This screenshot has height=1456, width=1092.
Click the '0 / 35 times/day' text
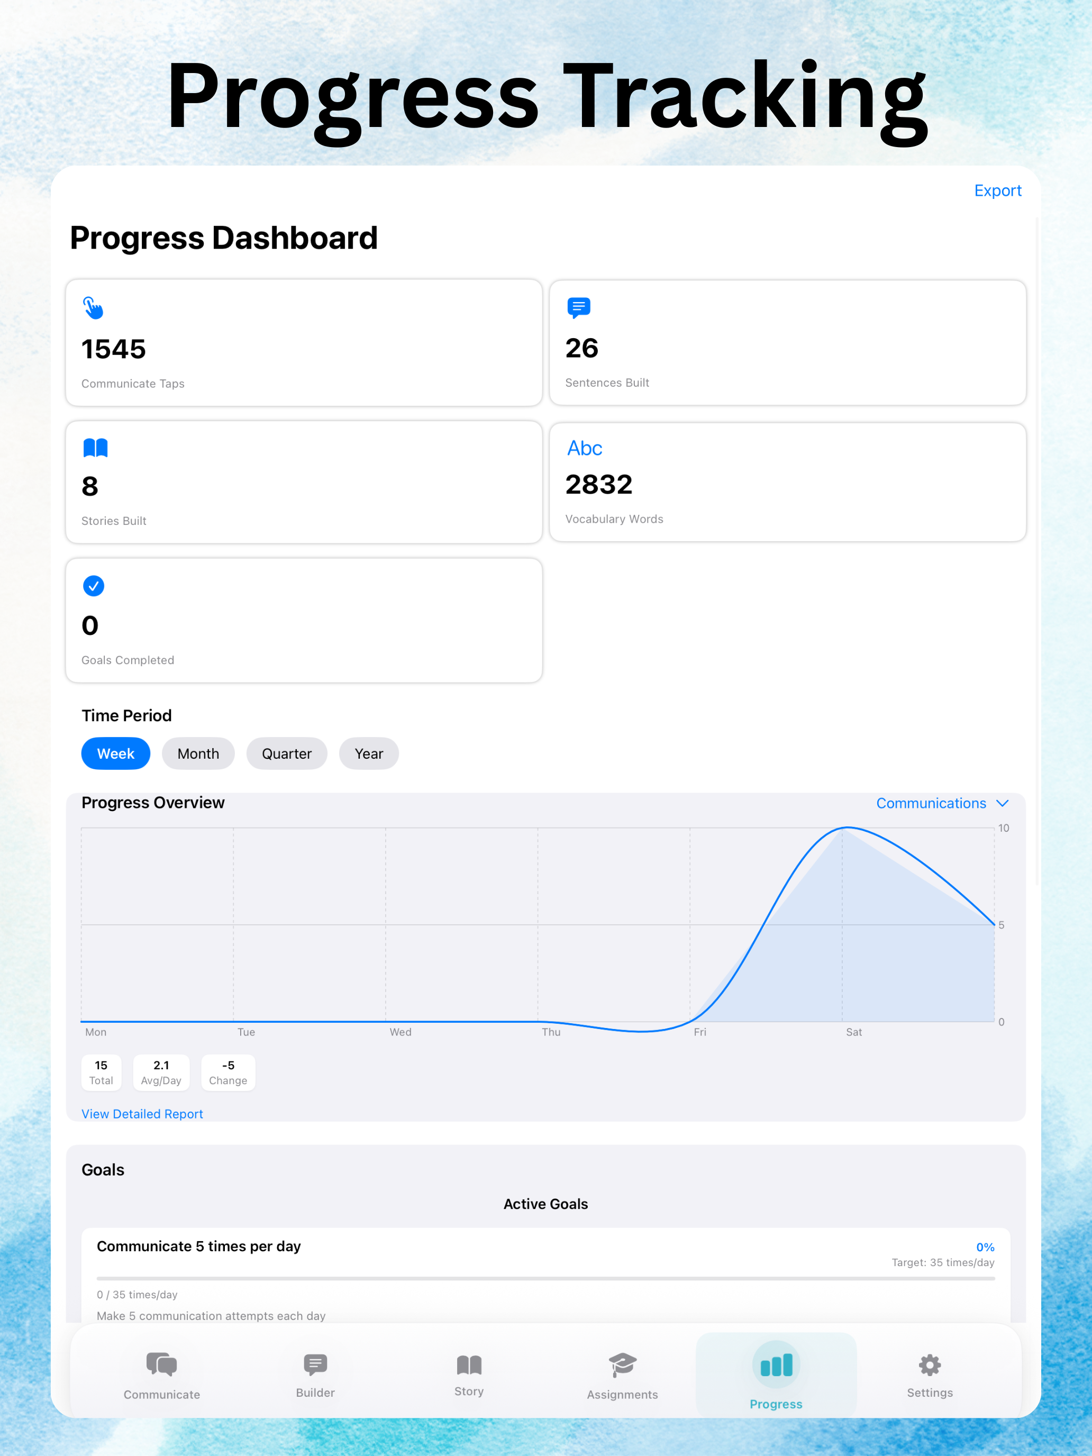[x=137, y=1295]
